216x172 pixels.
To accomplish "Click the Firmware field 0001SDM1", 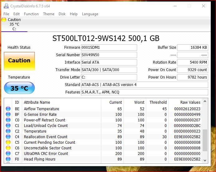I will coord(109,48).
